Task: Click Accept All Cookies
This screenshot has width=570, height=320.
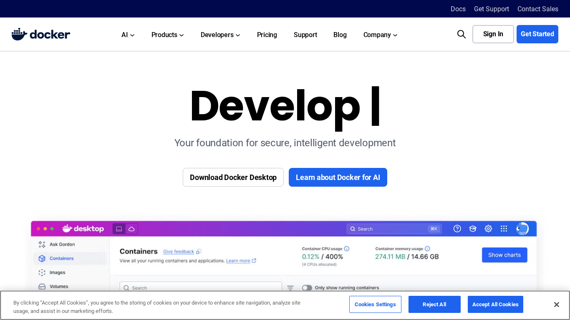Action: (x=495, y=305)
